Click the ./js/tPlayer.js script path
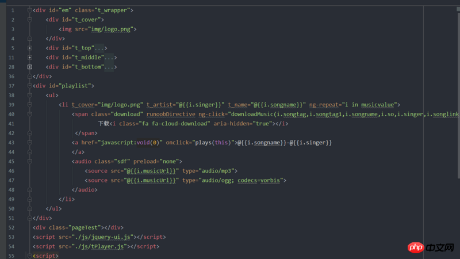This screenshot has height=259, width=460. tap(99, 246)
